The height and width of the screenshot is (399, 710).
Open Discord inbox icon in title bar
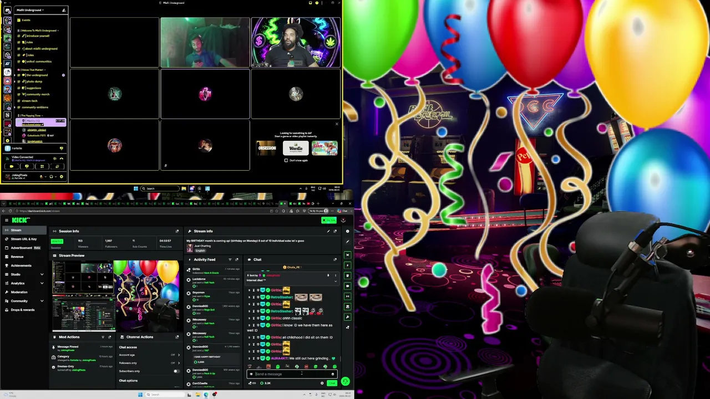310,3
